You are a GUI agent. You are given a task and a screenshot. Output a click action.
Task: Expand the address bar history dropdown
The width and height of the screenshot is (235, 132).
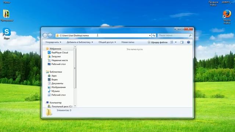coord(150,36)
